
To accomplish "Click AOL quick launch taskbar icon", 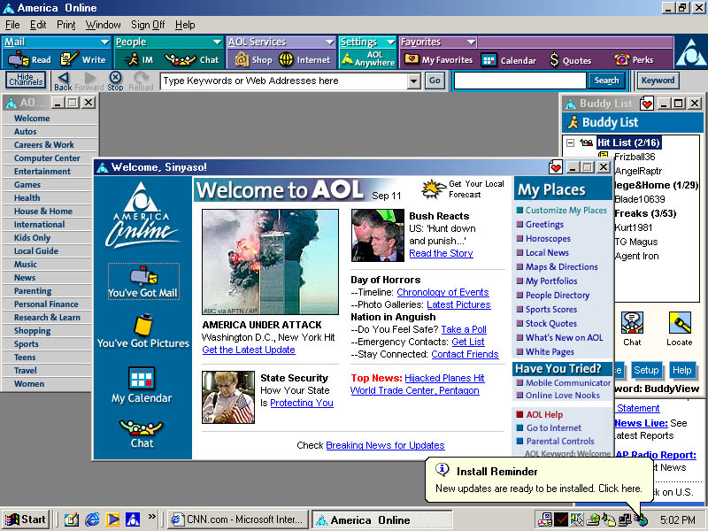I will (x=133, y=519).
